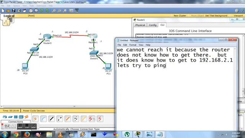Pick the automatic connection type cable

point(35,119)
